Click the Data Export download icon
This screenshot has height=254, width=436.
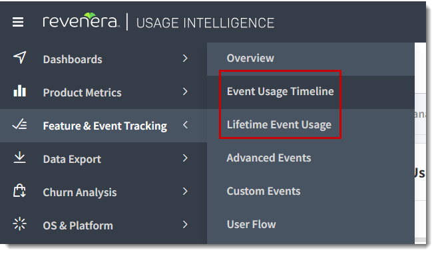[x=20, y=158]
